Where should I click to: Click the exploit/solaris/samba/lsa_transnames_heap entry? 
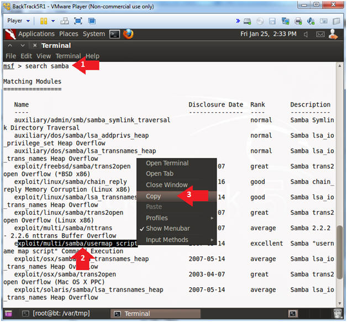89,290
